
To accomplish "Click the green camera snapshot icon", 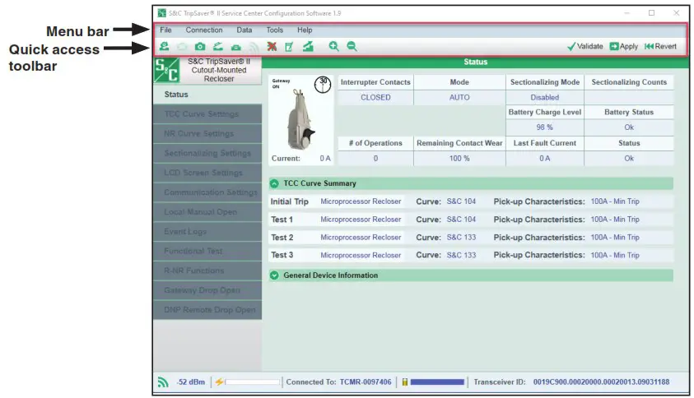I will [200, 46].
